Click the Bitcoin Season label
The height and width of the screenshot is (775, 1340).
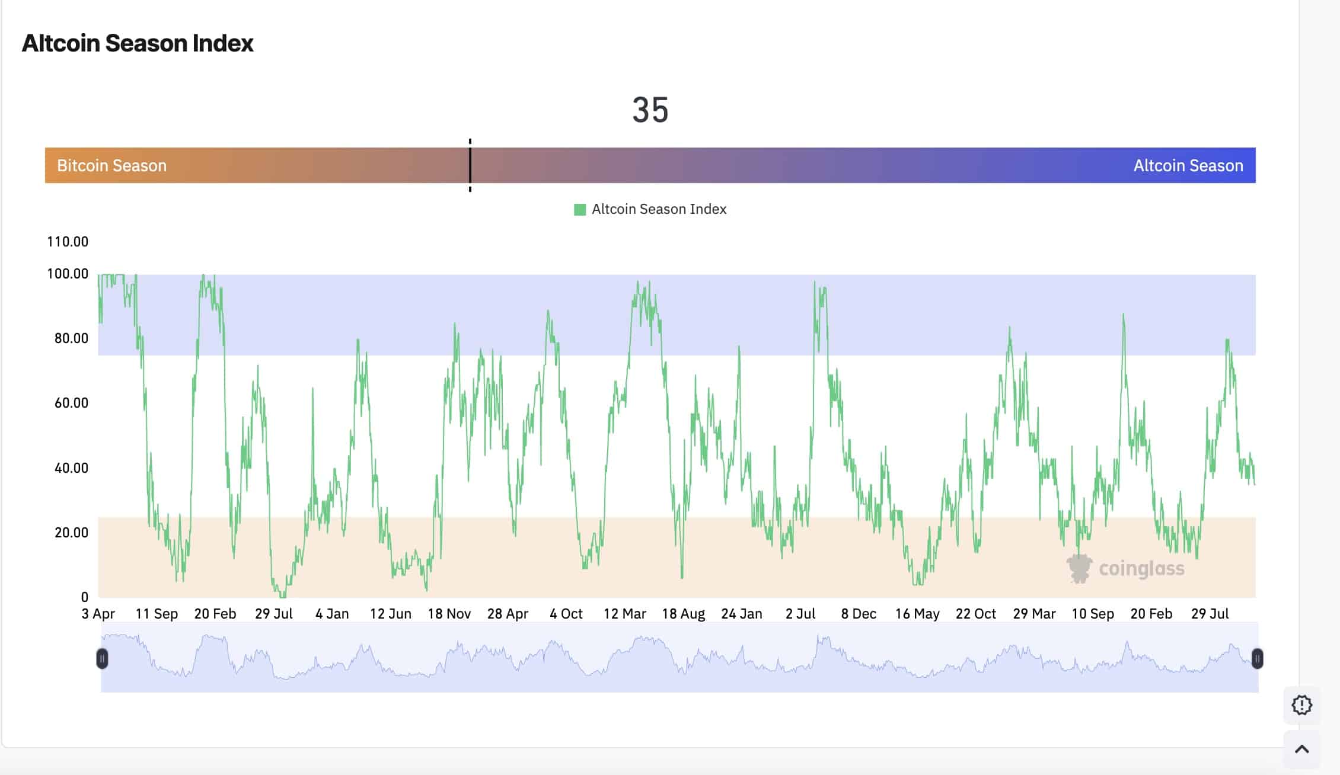point(111,165)
